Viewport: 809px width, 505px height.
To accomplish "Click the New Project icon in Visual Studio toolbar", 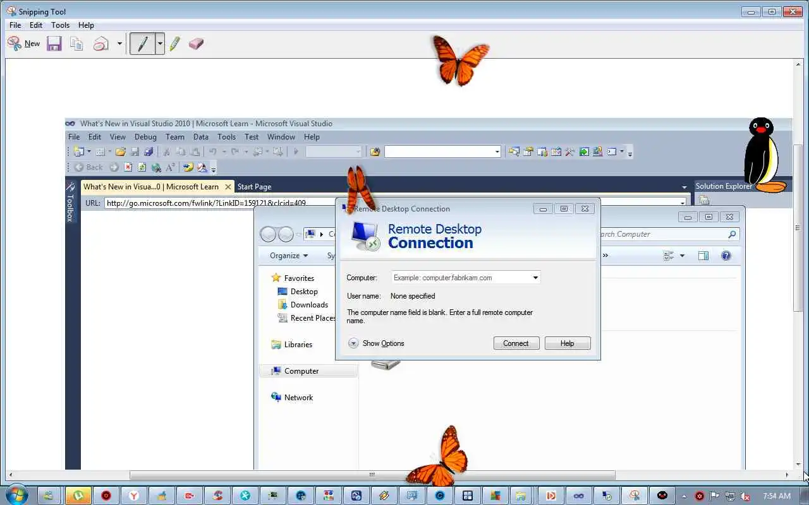I will [x=79, y=151].
